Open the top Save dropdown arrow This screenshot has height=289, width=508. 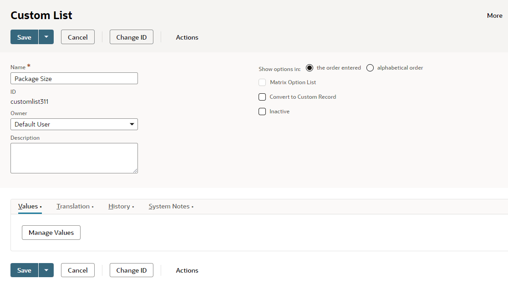tap(46, 37)
